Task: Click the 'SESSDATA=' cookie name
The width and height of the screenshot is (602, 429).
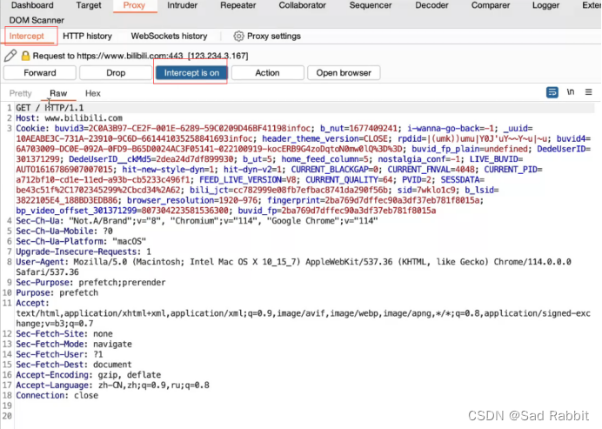Action: pyautogui.click(x=462, y=180)
